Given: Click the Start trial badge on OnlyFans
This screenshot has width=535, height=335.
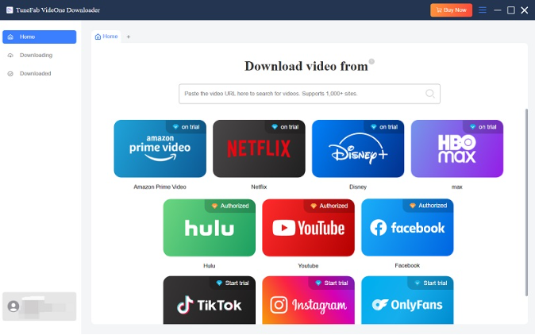Looking at the screenshot, I should (430, 283).
